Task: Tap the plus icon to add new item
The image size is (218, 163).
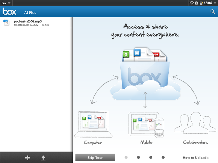Action: [27, 158]
